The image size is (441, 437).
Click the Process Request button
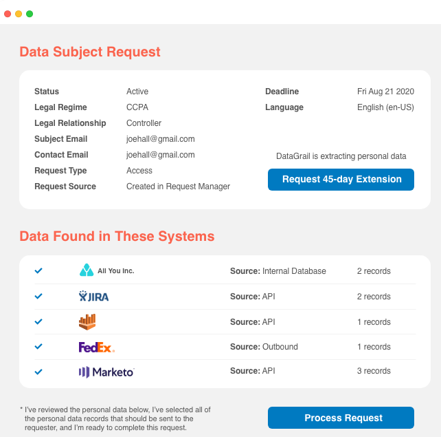(341, 418)
